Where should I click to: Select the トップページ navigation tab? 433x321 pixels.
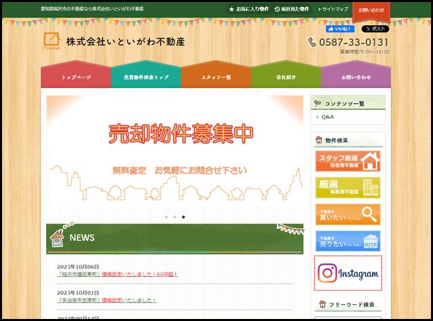click(76, 75)
